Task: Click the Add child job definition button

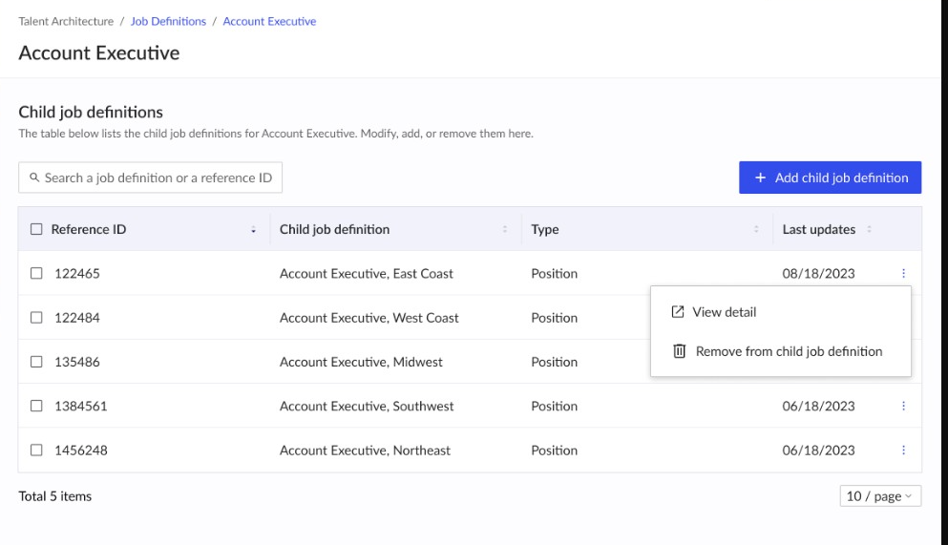Action: tap(830, 178)
